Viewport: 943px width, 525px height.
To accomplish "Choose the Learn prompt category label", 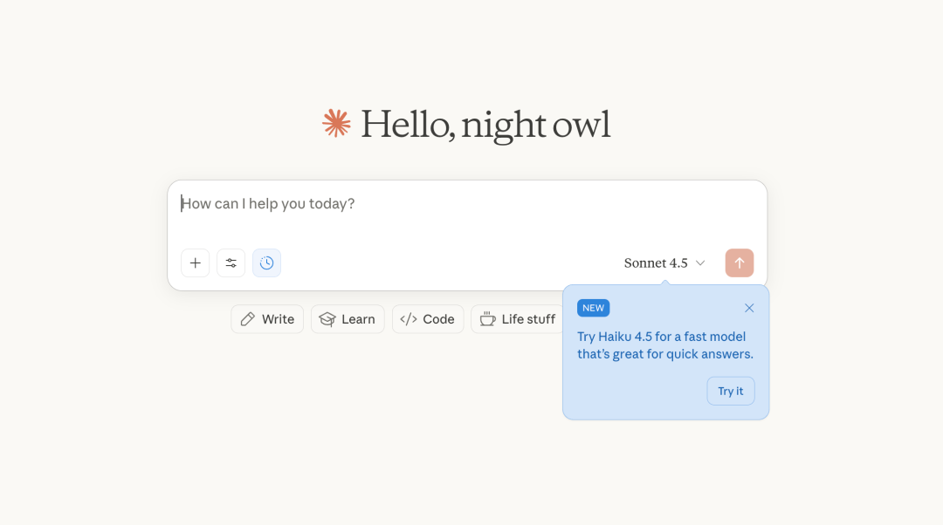I will (358, 319).
